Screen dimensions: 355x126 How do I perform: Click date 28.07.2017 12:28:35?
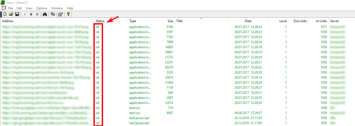click(248, 98)
